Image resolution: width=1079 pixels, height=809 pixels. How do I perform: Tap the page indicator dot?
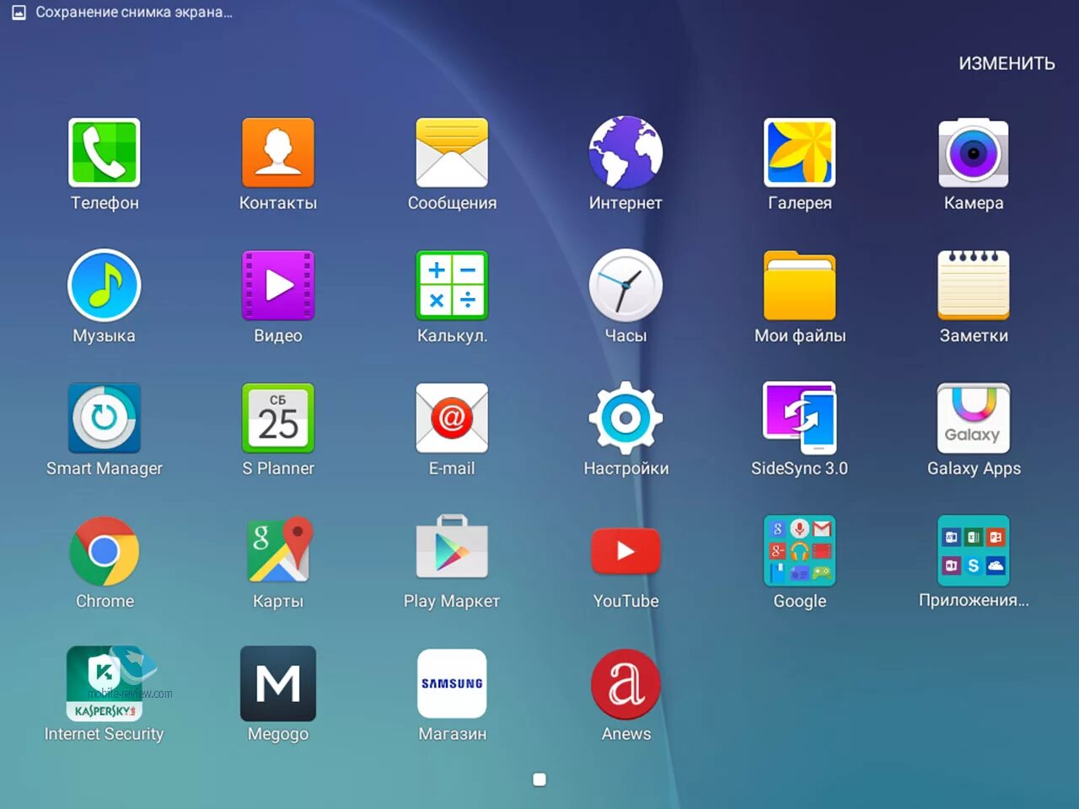coord(539,780)
